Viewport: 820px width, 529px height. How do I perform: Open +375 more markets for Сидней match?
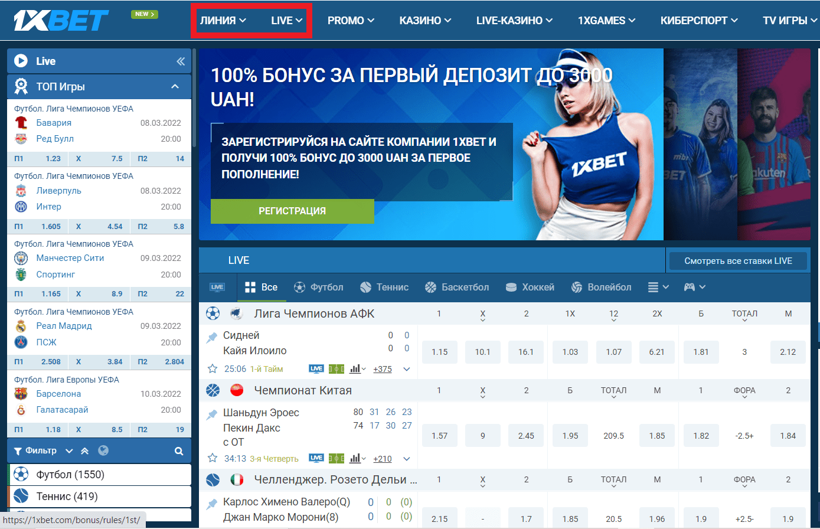(x=383, y=369)
